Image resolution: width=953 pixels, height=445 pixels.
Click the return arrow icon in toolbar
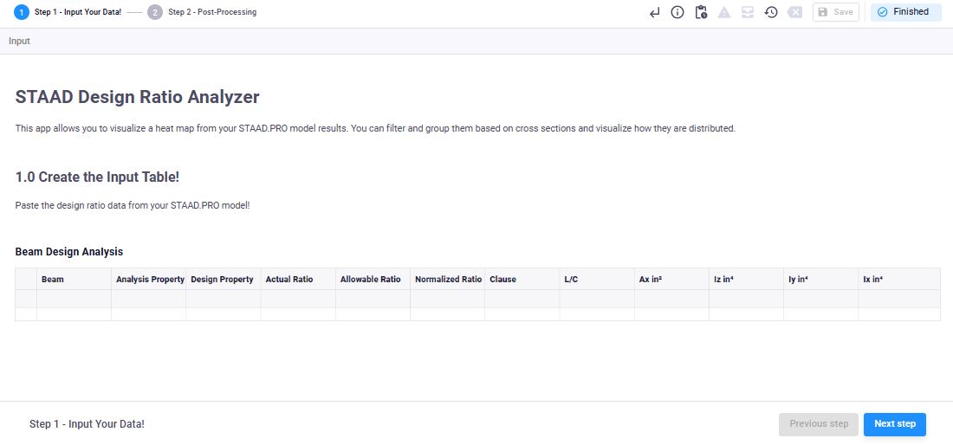[655, 12]
